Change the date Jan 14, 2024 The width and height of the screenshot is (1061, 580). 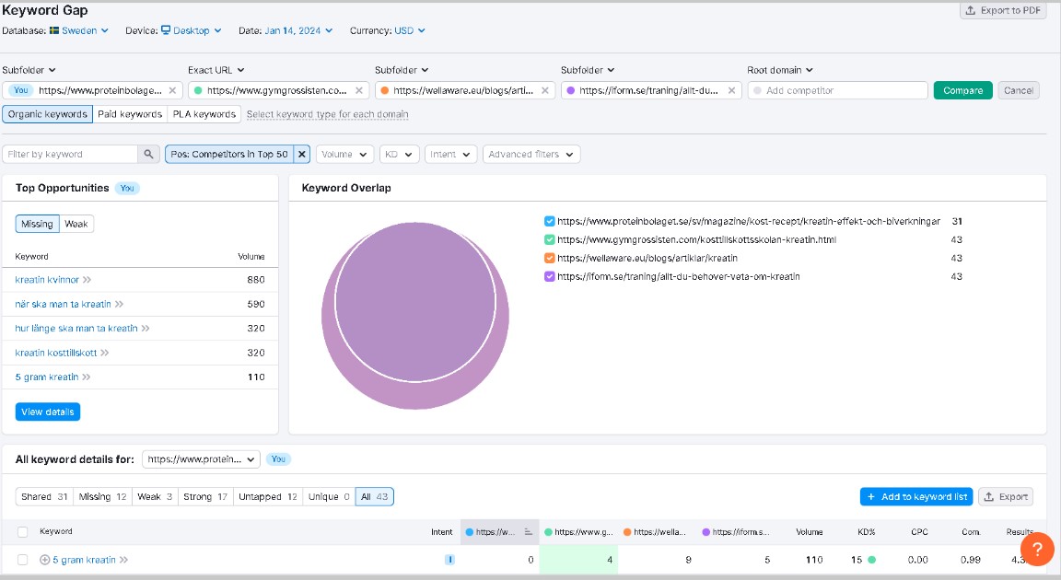(298, 30)
